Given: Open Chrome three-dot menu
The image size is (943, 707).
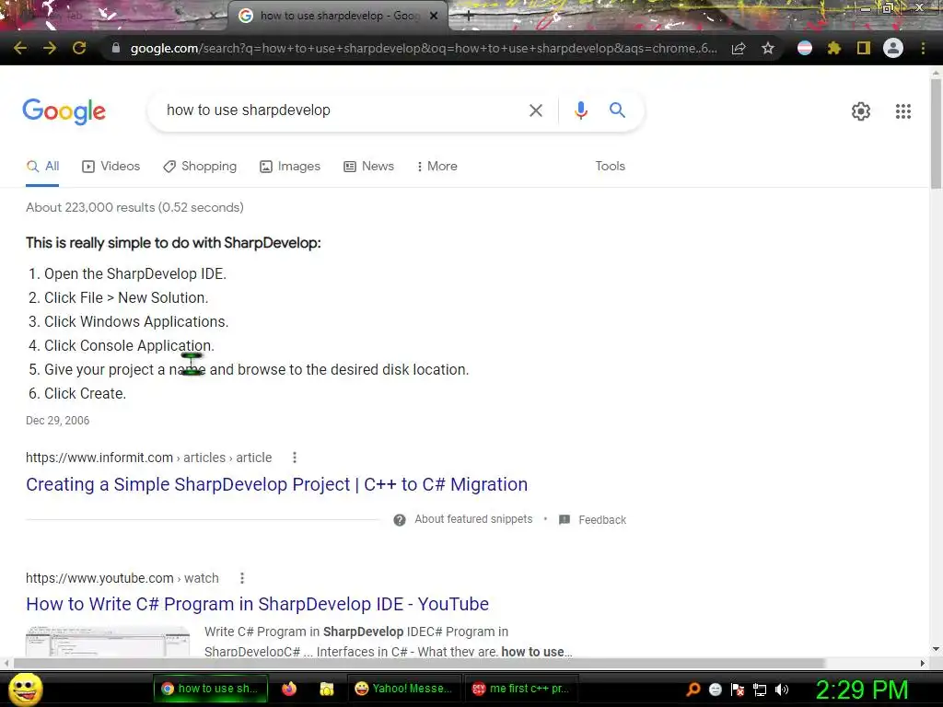Looking at the screenshot, I should (923, 48).
